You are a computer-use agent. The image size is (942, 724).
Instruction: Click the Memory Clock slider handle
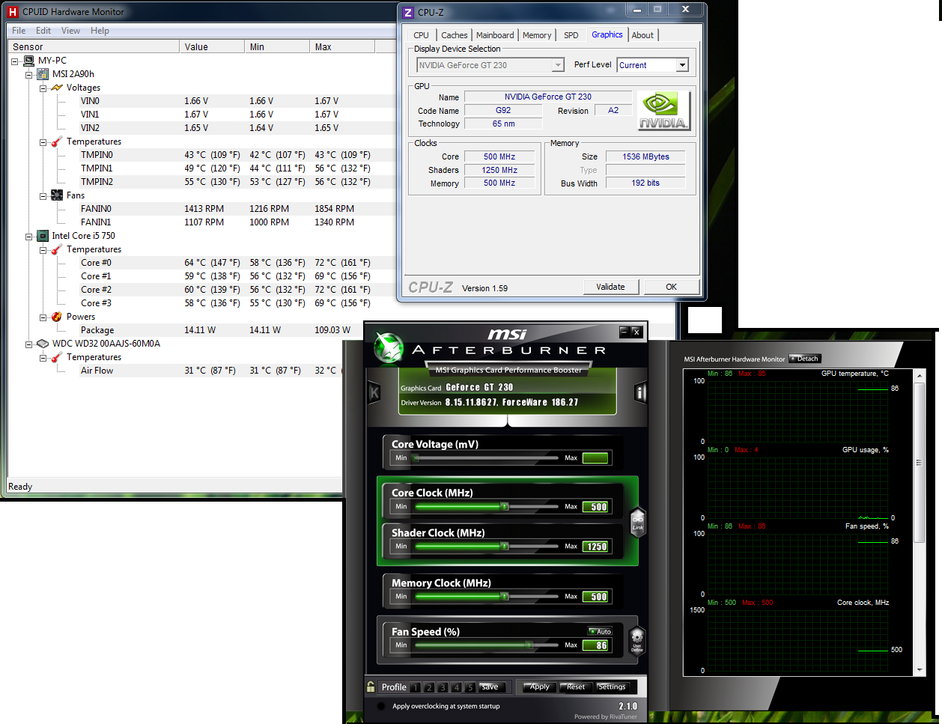[505, 597]
